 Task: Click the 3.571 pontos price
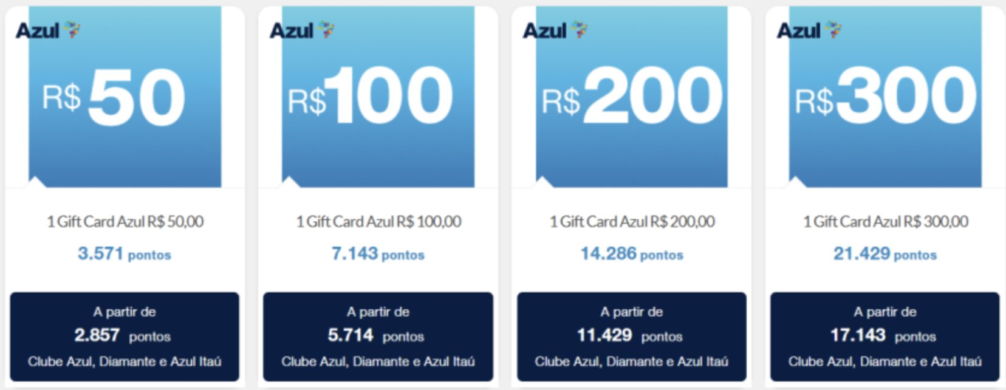coord(125,253)
